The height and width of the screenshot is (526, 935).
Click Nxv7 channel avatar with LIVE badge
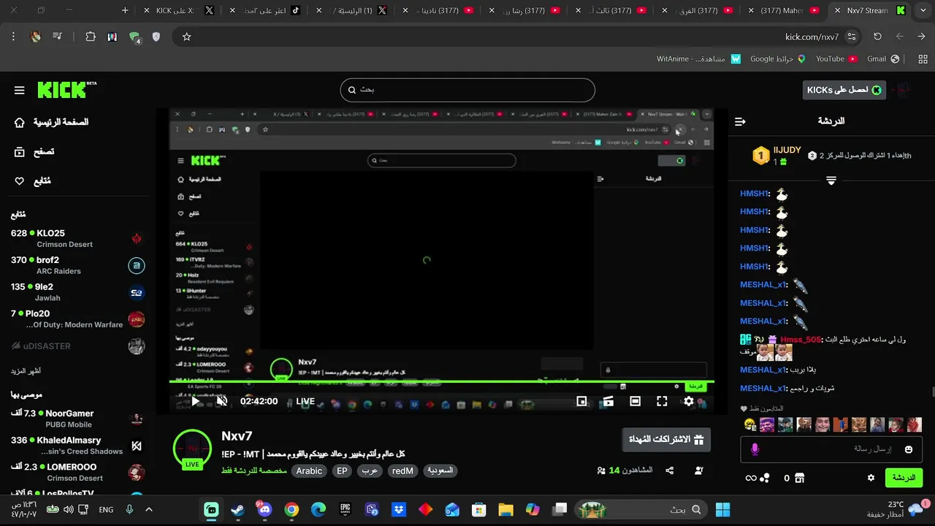tap(192, 449)
